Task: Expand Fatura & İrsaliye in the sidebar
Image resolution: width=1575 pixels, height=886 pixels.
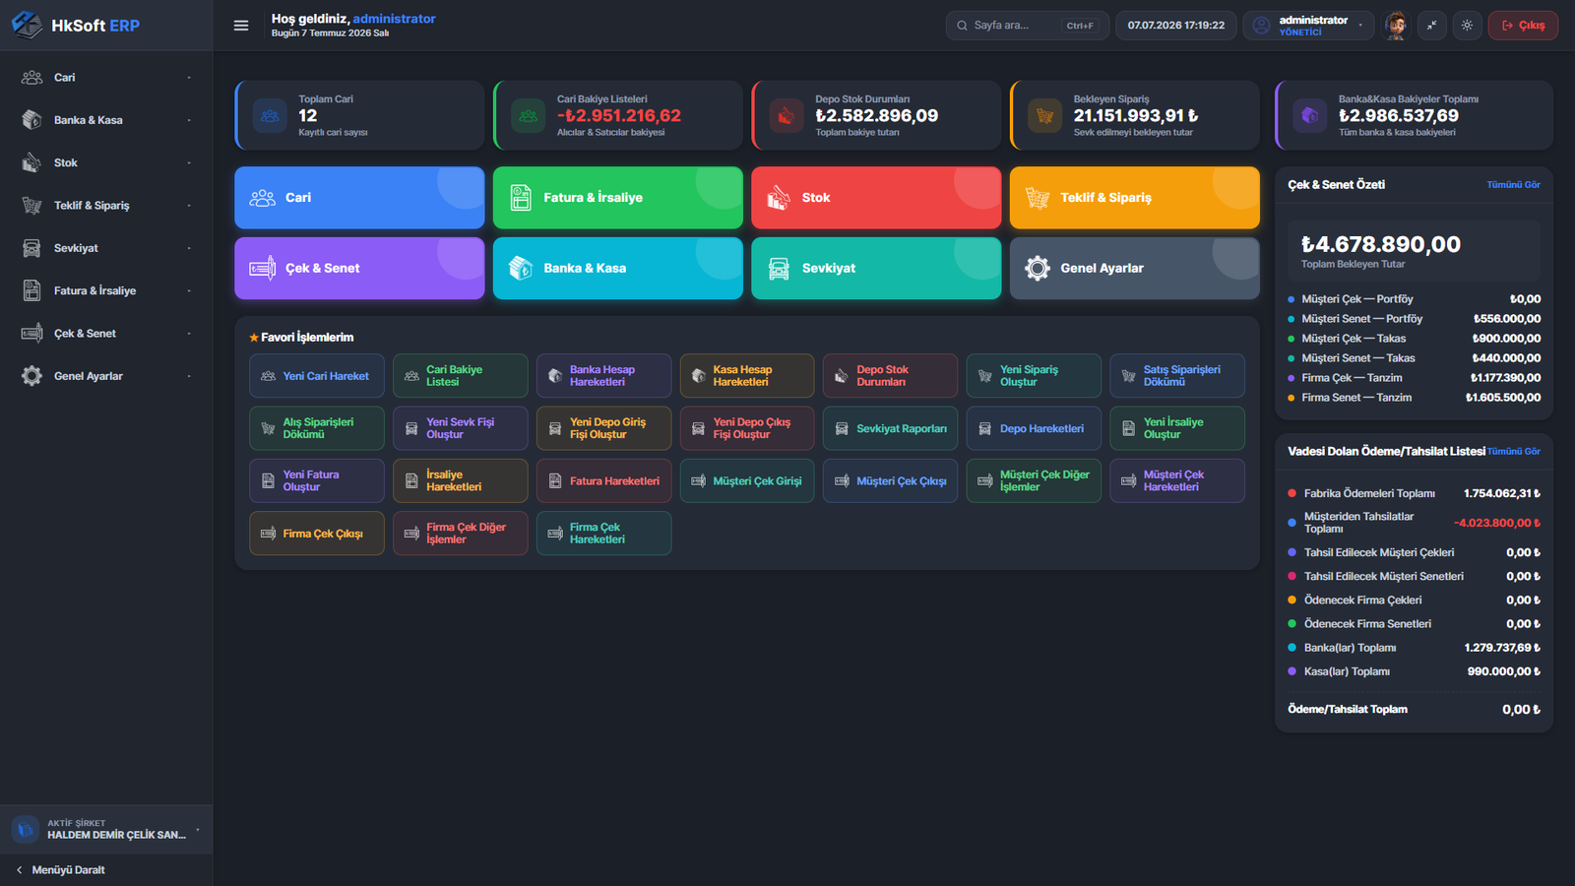Action: pos(106,291)
